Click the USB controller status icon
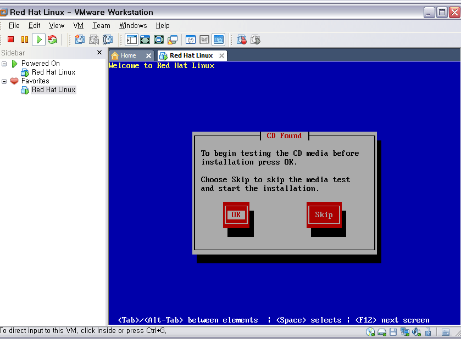The image size is (461, 339). pyautogui.click(x=428, y=332)
